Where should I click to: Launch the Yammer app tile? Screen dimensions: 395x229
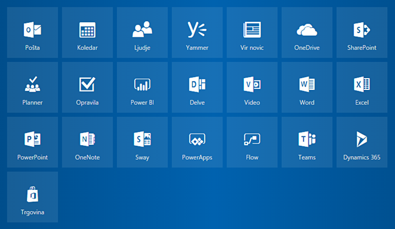click(198, 32)
